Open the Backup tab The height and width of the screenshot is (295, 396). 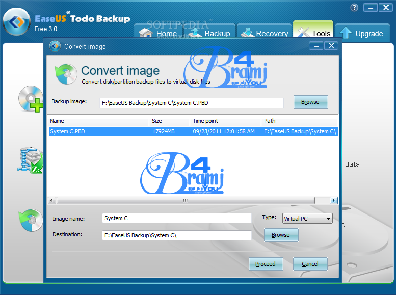click(x=210, y=34)
